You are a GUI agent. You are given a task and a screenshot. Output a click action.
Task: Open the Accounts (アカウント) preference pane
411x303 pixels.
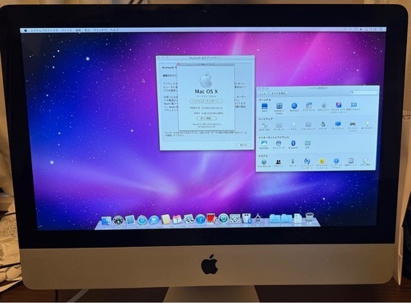[279, 163]
